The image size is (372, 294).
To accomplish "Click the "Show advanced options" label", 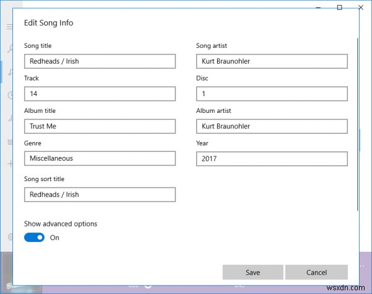I will click(x=61, y=224).
